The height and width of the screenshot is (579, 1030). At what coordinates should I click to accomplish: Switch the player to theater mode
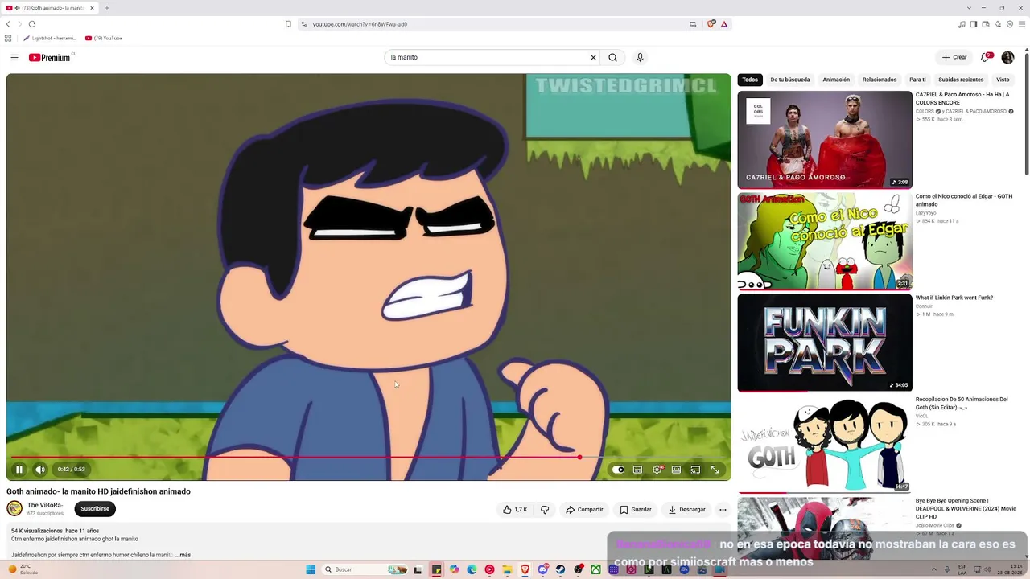tap(676, 470)
